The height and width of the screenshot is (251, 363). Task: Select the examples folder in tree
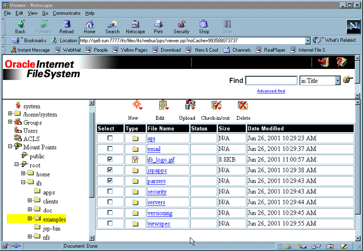tap(54, 219)
